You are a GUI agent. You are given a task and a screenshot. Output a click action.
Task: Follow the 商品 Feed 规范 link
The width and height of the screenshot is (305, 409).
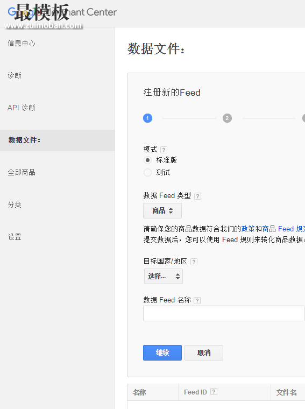[x=283, y=229]
